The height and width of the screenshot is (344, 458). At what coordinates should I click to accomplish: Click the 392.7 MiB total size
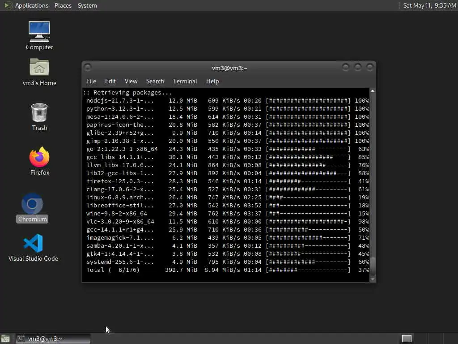[x=181, y=270]
